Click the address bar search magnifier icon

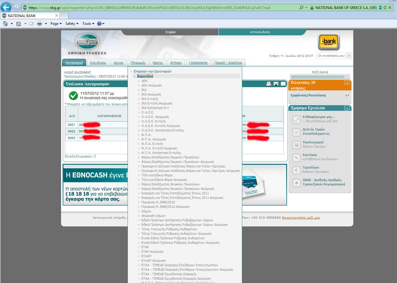pyautogui.click(x=301, y=8)
